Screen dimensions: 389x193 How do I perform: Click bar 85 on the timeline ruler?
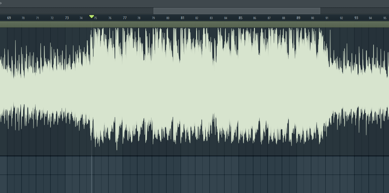click(x=240, y=18)
